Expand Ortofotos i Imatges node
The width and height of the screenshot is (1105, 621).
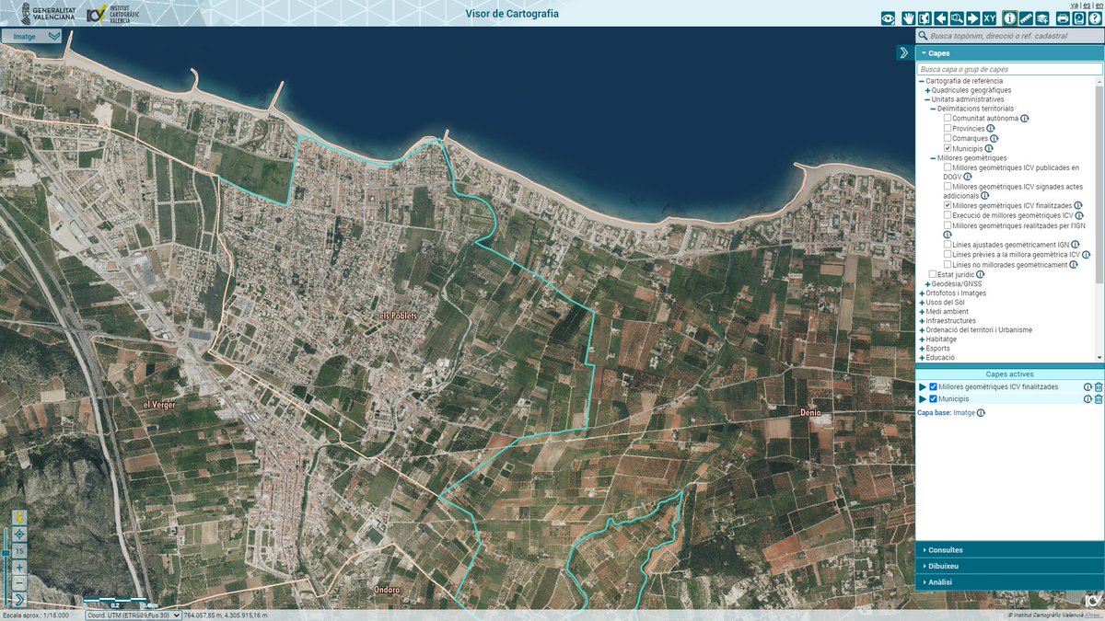[921, 293]
